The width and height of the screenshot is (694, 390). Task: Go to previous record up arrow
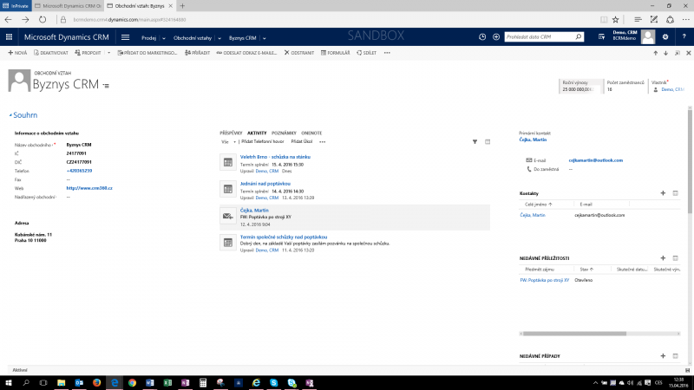pyautogui.click(x=656, y=53)
